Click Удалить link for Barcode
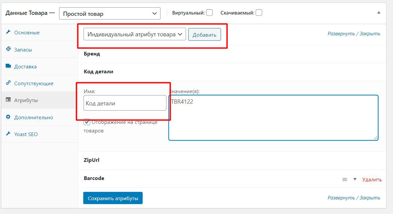 point(372,180)
